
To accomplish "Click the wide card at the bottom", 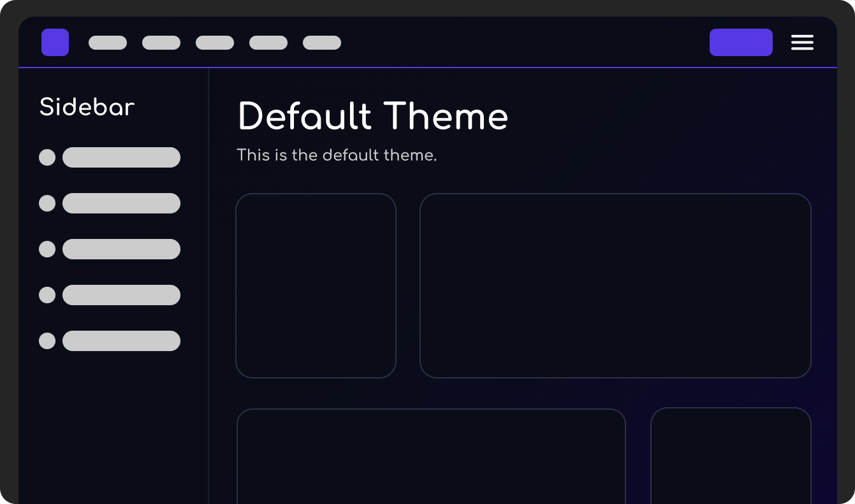I will [x=432, y=456].
